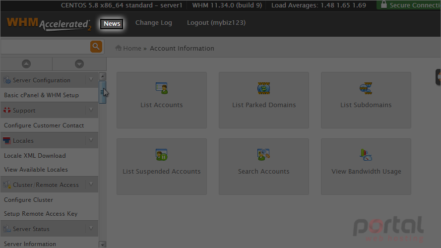Click the sidebar search input field
441x248 pixels.
click(x=46, y=47)
